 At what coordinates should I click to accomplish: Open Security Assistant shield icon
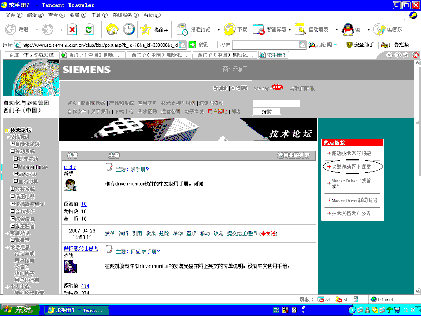click(349, 45)
